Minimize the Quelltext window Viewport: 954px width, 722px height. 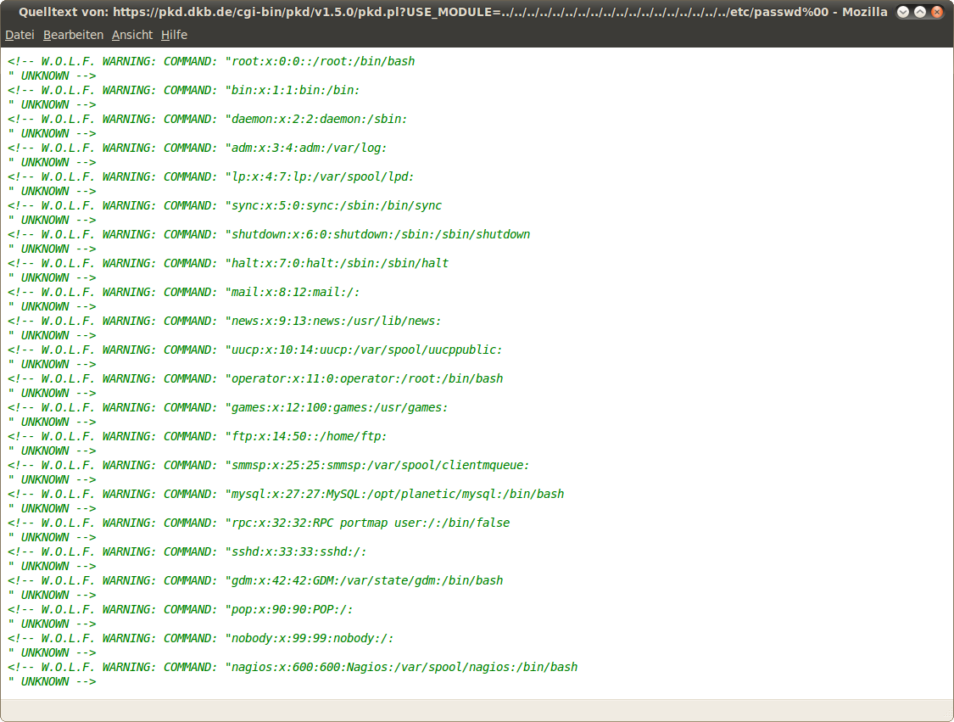[x=902, y=12]
